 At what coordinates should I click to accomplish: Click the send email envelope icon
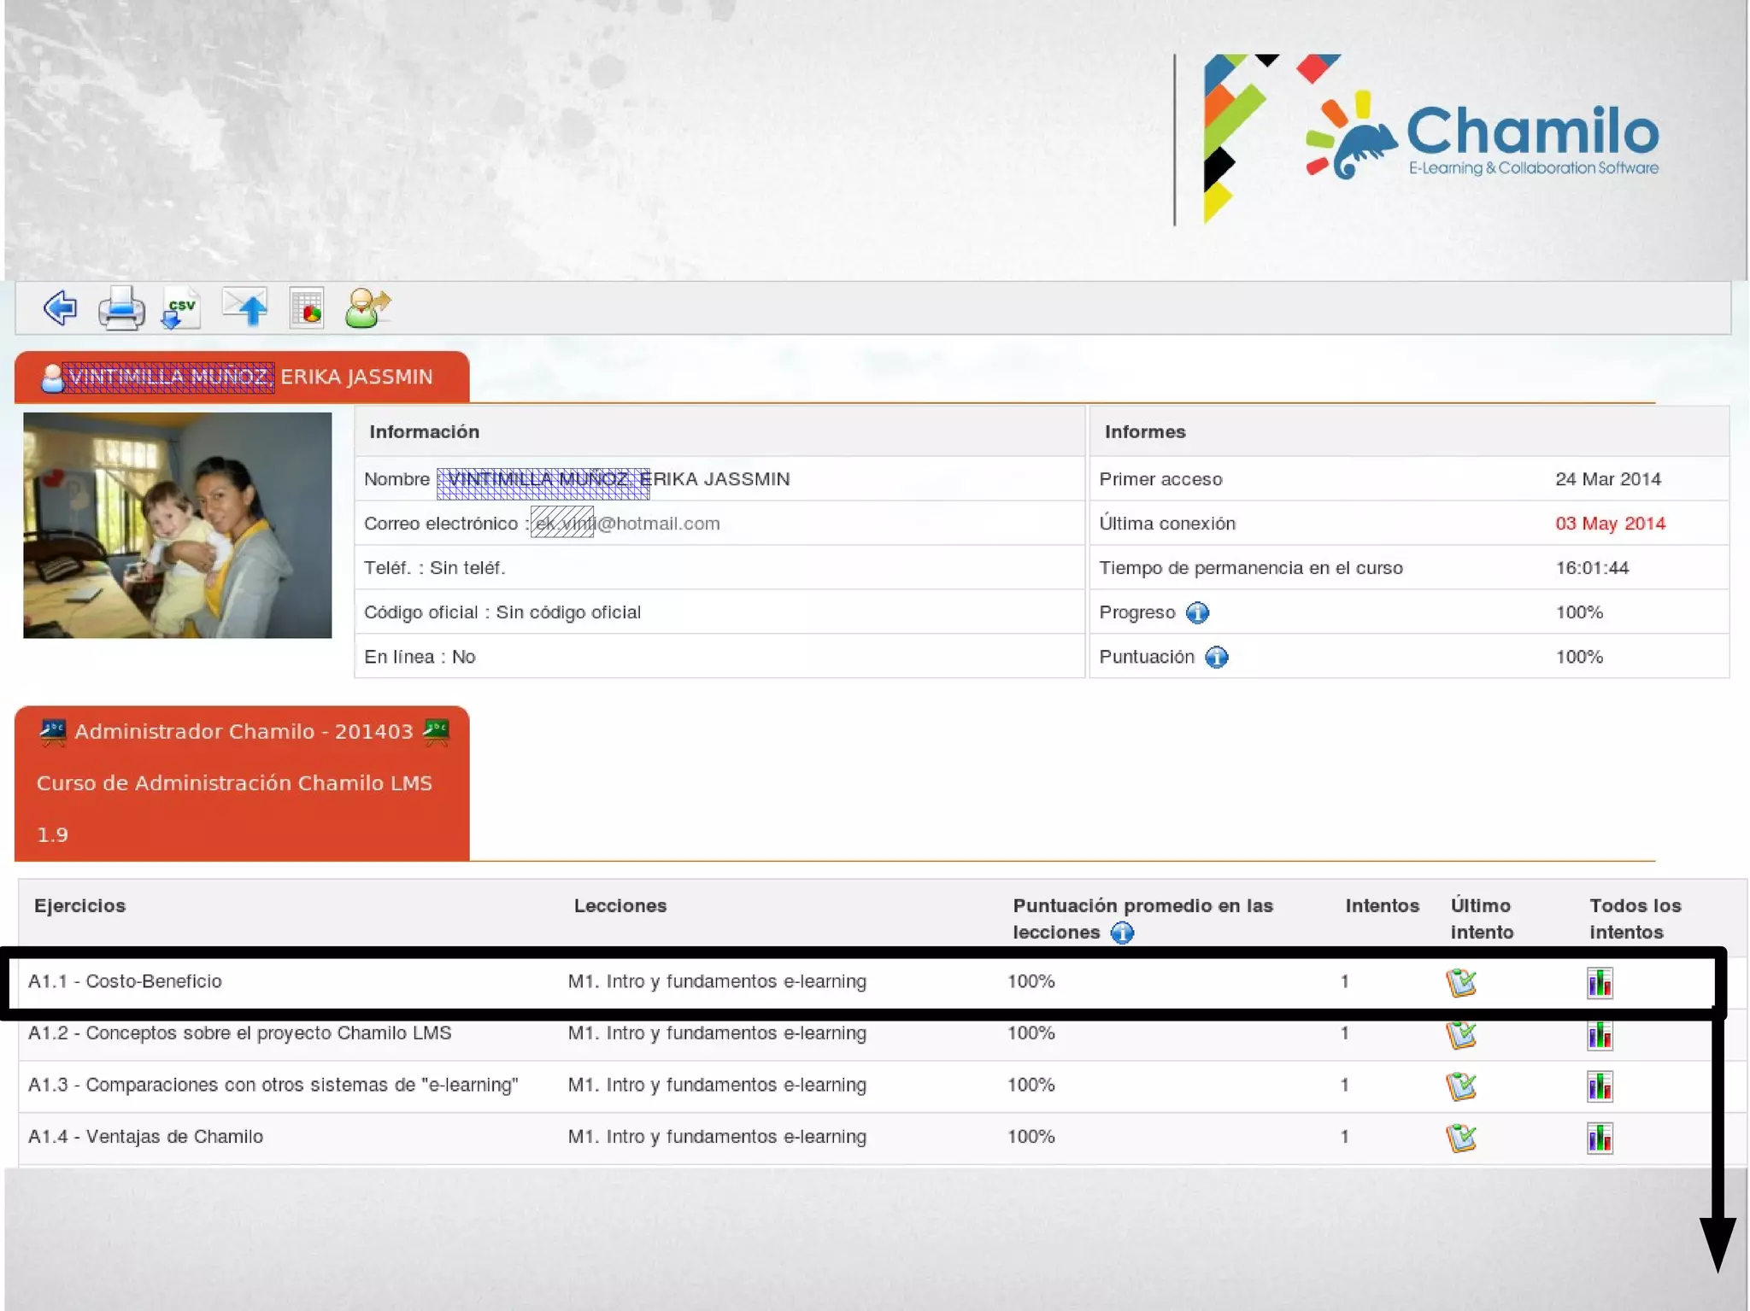pyautogui.click(x=245, y=307)
